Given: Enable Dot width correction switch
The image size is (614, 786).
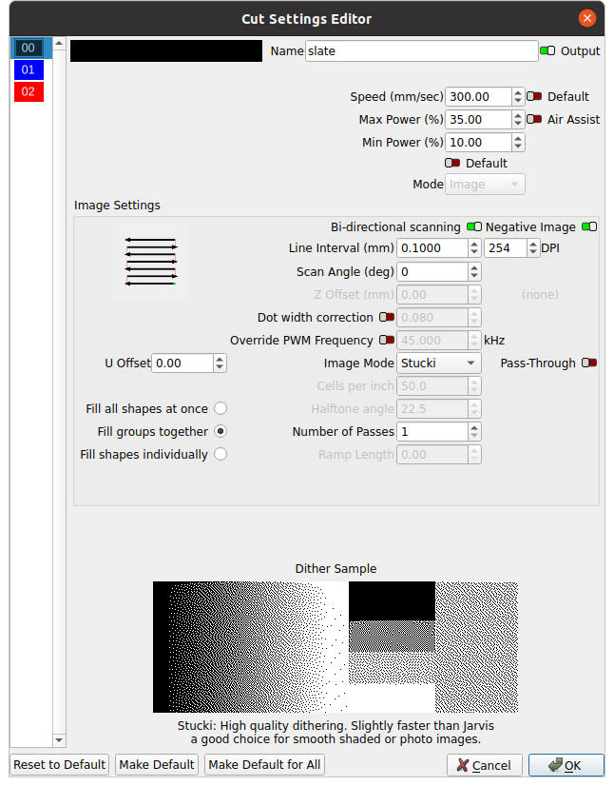Looking at the screenshot, I should [387, 317].
